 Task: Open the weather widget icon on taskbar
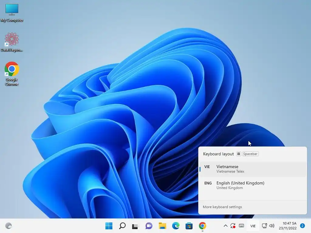9,226
